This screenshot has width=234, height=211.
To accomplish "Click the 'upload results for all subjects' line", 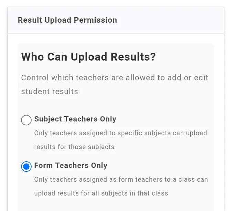I will point(101,193).
